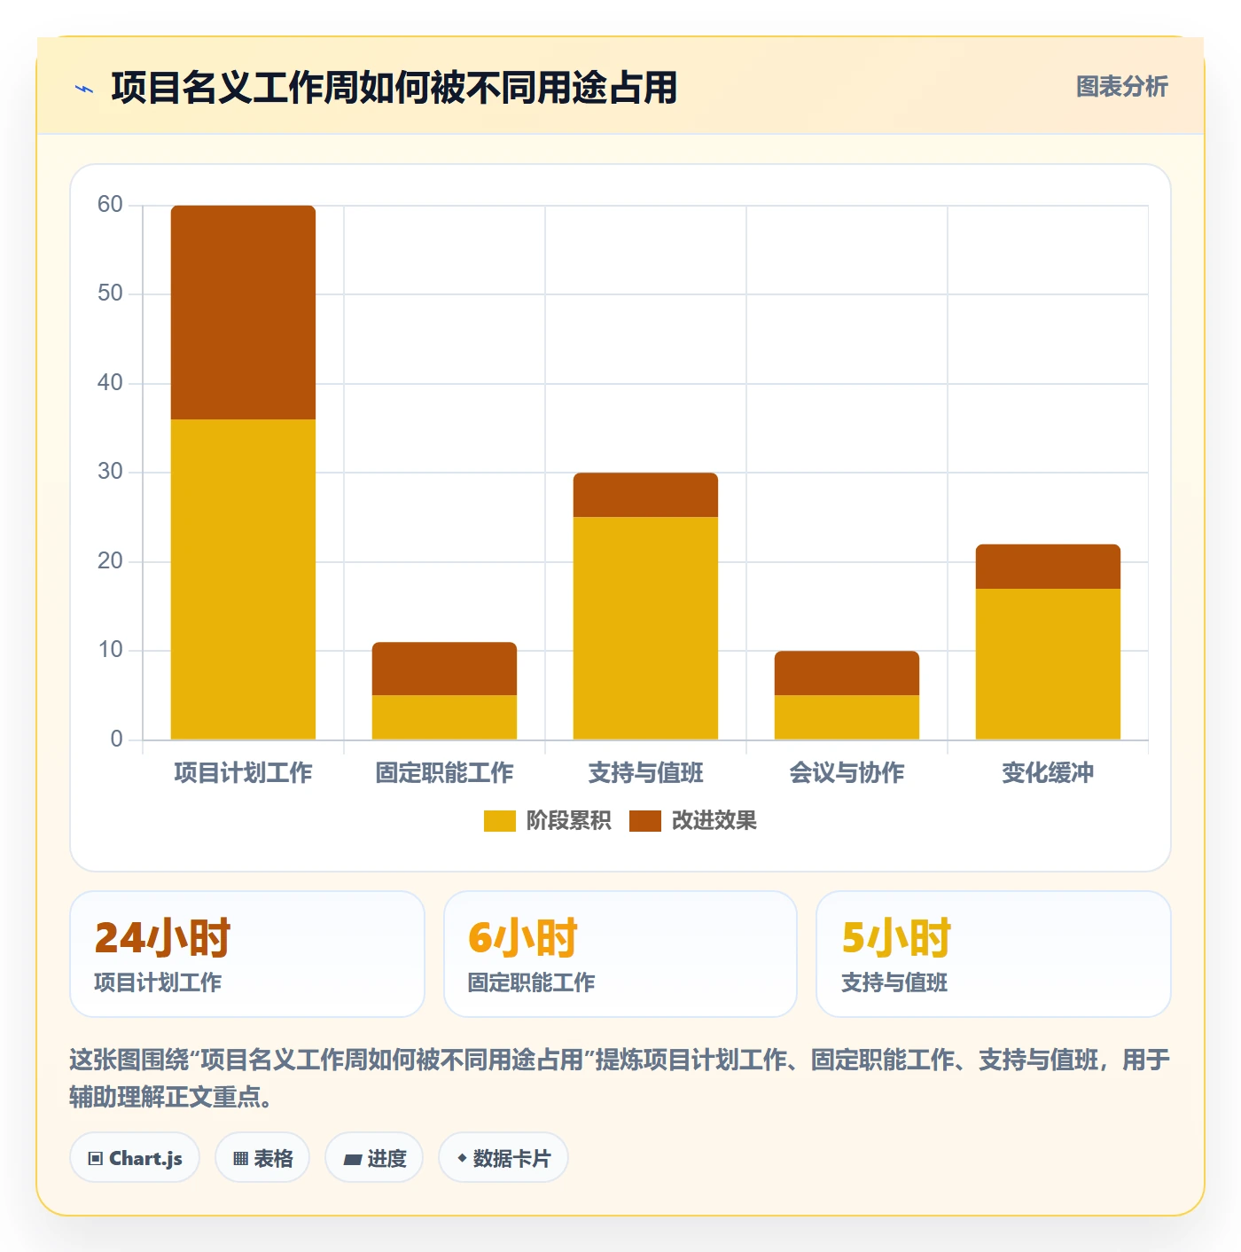Open the 24小时 项目计划工作 data card
1241x1252 pixels.
[x=247, y=954]
